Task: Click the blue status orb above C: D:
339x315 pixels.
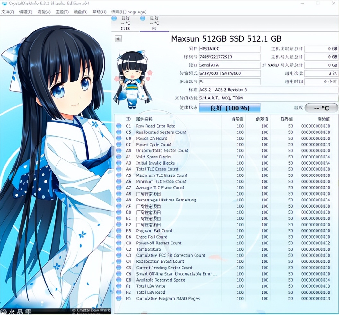Action: [x=114, y=18]
